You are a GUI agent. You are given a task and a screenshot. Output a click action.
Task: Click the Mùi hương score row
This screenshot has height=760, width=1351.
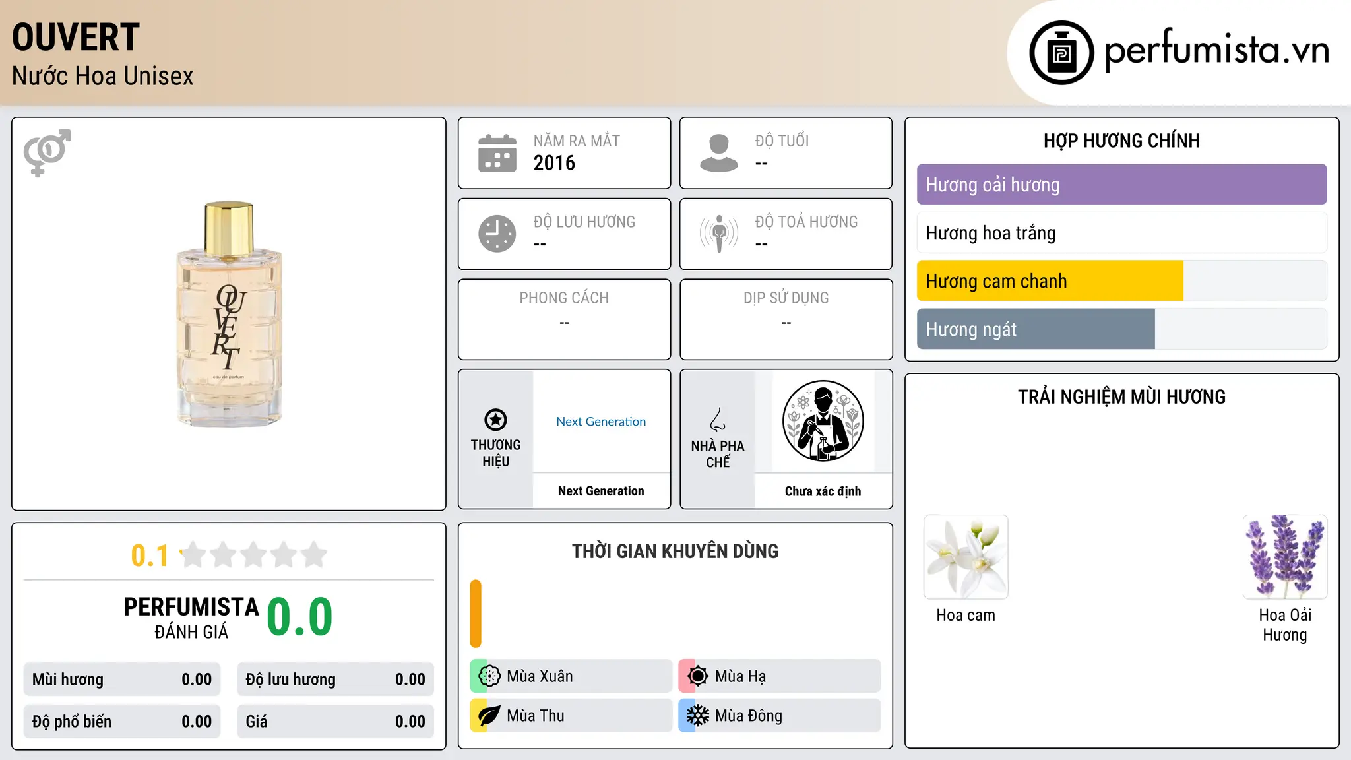pyautogui.click(x=122, y=680)
